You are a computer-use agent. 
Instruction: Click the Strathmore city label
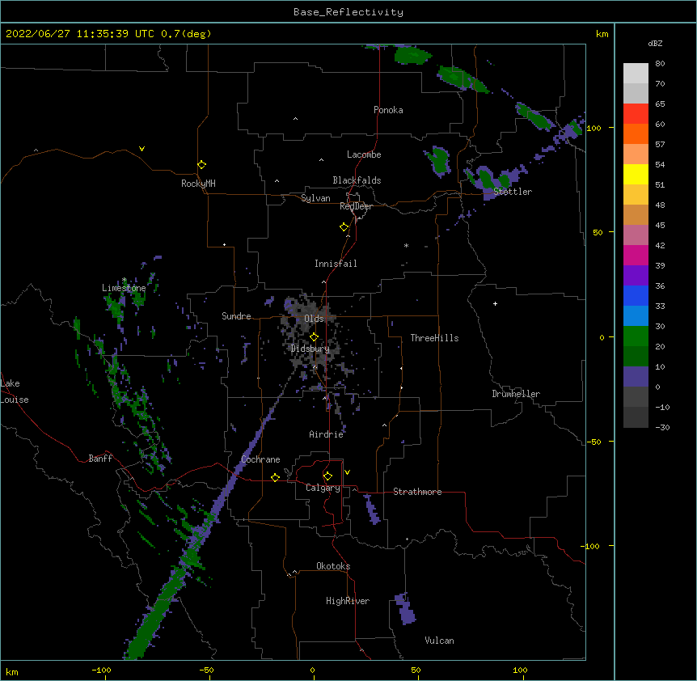click(x=417, y=492)
